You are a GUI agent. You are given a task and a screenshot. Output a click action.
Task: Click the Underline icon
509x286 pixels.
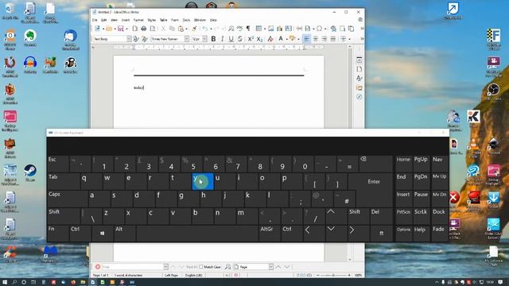click(231, 39)
